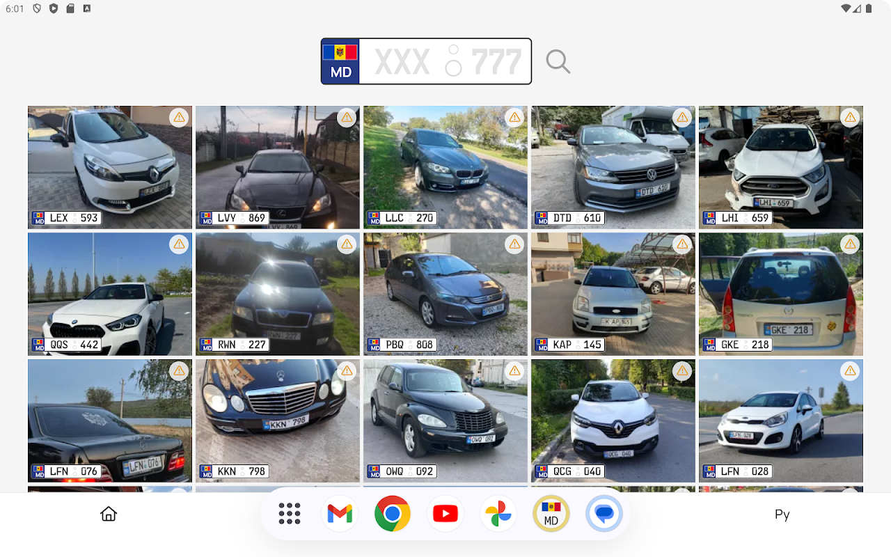The width and height of the screenshot is (891, 557).
Task: Open the app drawer grid icon
Action: point(290,514)
